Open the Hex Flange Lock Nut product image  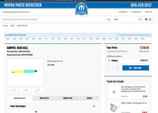[114, 92]
